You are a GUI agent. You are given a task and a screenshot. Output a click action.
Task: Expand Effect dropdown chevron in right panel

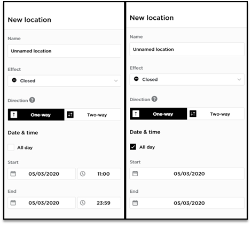(x=239, y=79)
